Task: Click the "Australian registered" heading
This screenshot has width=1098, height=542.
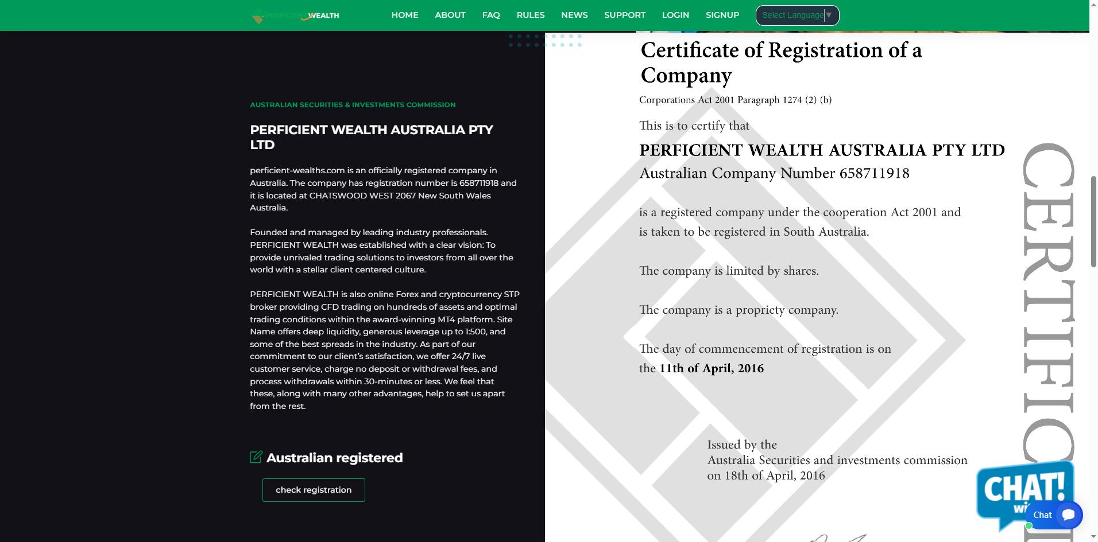Action: pyautogui.click(x=334, y=458)
